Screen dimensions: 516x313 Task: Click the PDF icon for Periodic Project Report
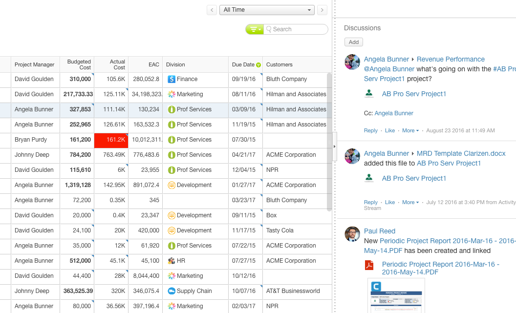click(369, 265)
